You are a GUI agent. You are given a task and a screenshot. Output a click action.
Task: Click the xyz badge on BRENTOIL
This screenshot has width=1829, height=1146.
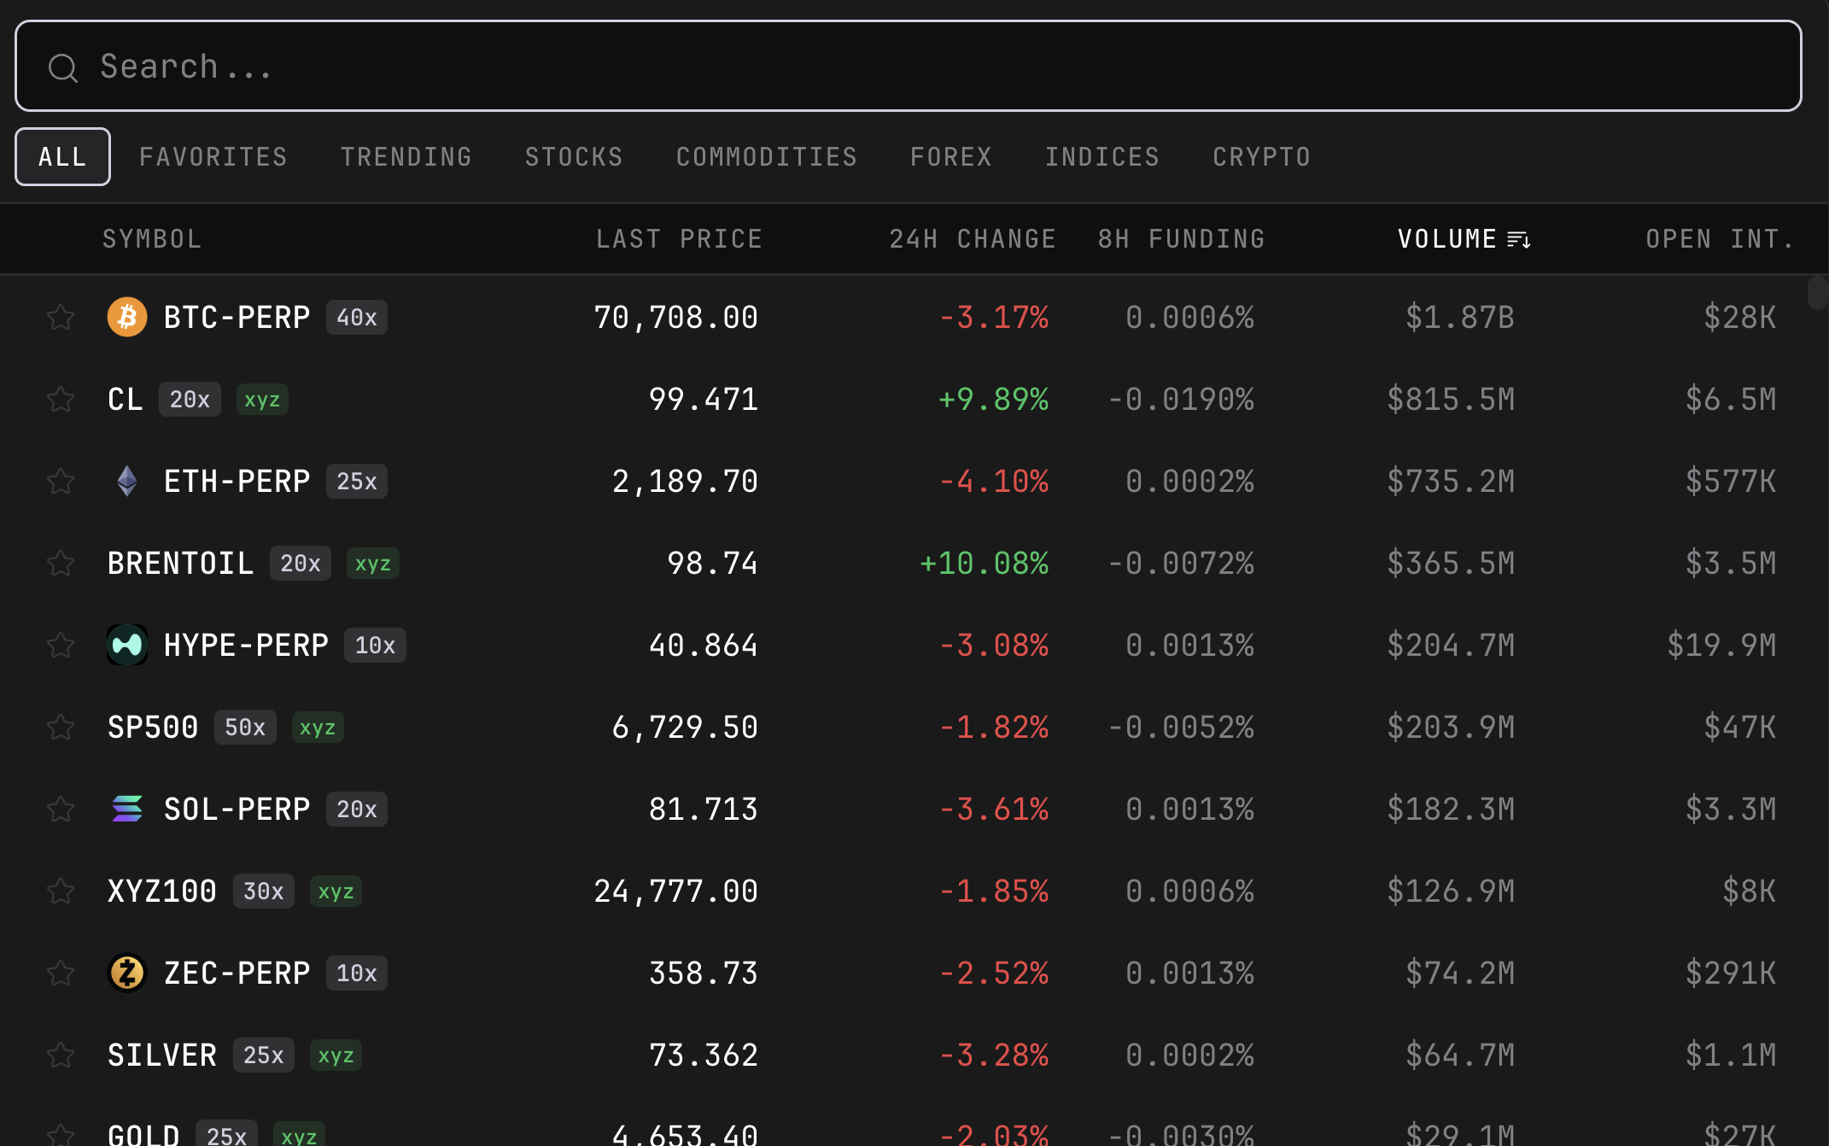click(x=372, y=564)
